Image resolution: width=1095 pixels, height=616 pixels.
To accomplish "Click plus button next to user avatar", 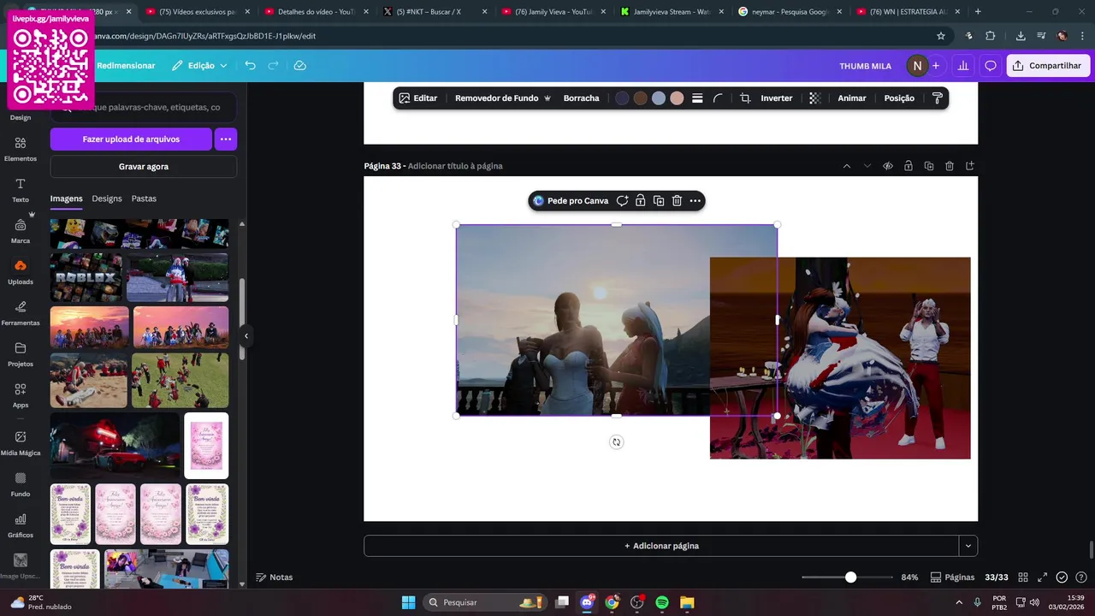I will (936, 66).
